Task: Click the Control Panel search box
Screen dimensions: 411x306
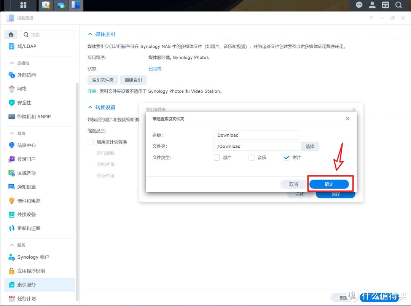Action: coord(47,35)
